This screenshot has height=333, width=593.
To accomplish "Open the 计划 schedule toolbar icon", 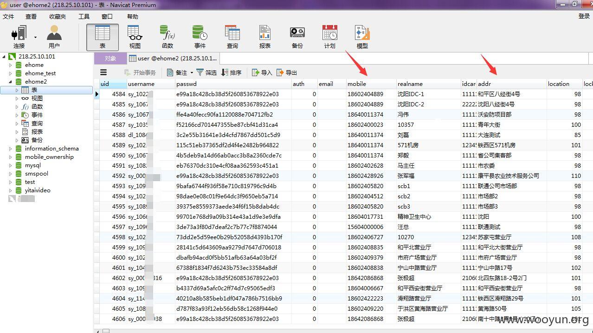I will coord(330,37).
